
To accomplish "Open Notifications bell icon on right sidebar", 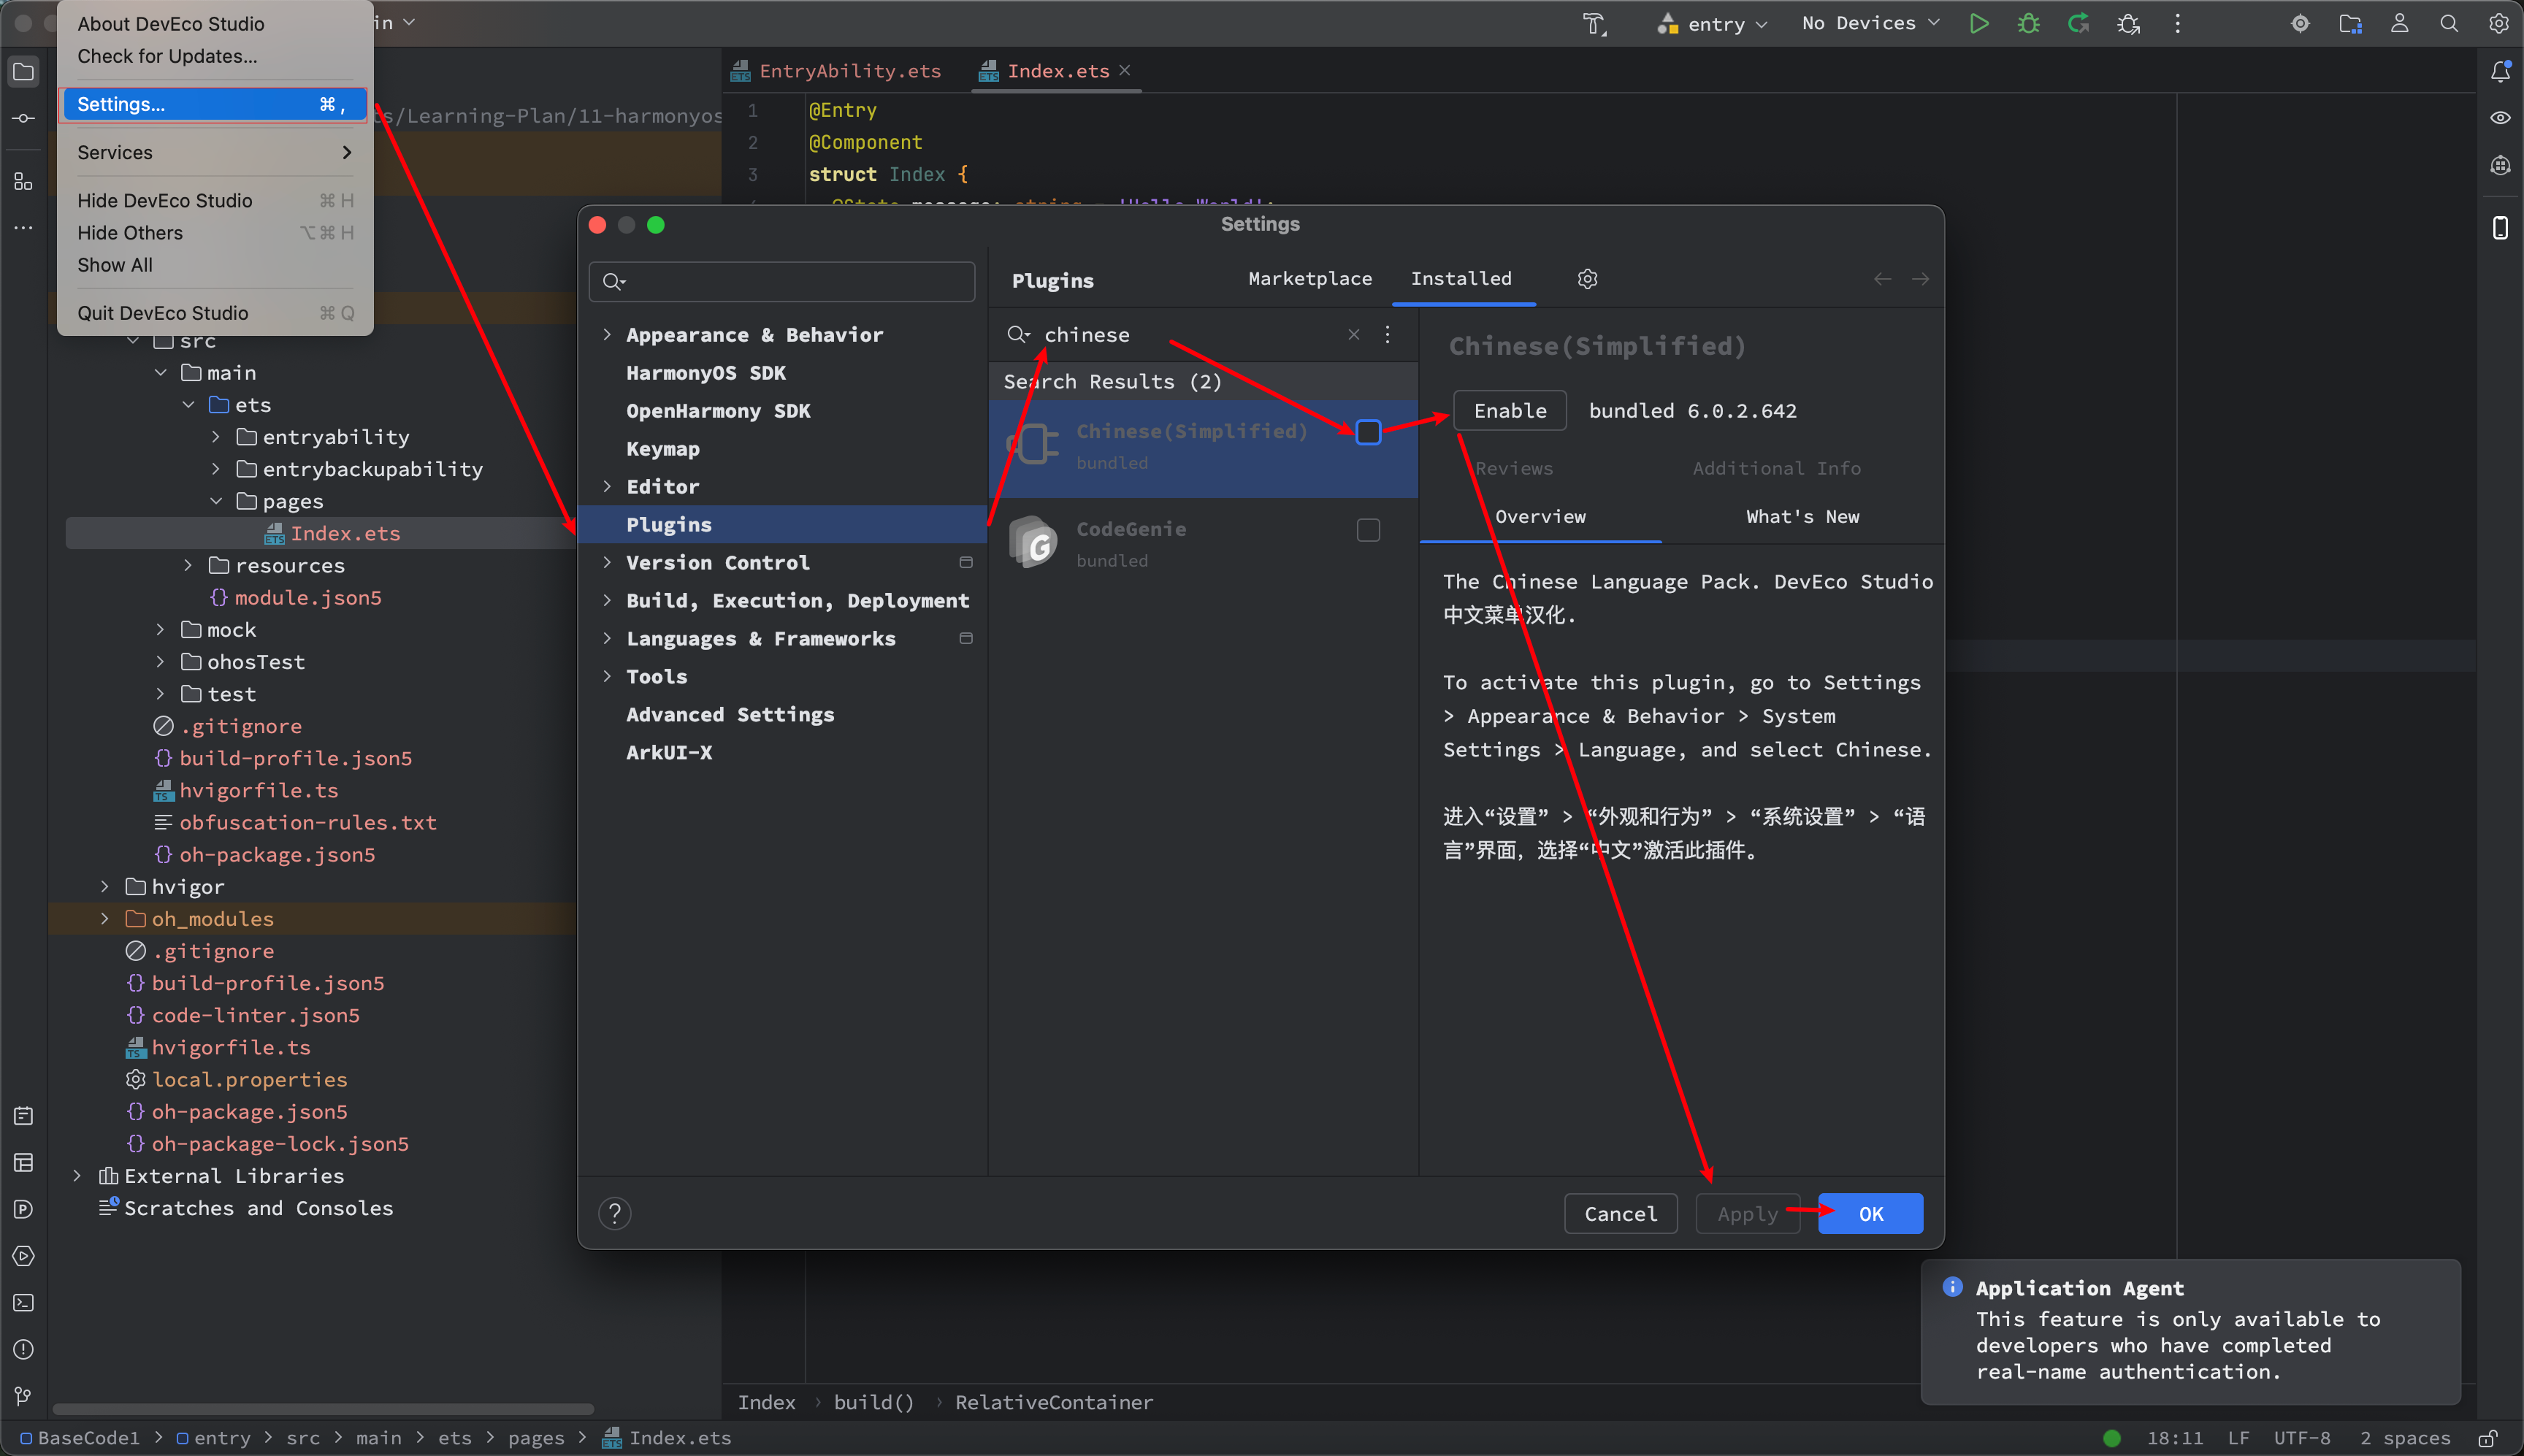I will click(2500, 72).
